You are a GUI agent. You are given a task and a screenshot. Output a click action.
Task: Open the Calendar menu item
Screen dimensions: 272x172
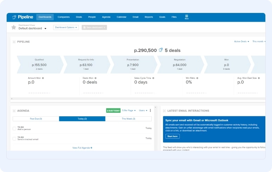(121, 17)
